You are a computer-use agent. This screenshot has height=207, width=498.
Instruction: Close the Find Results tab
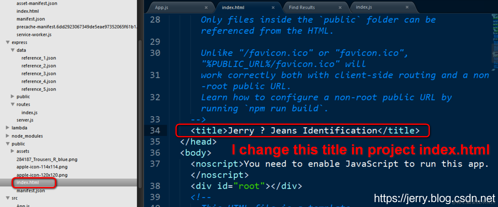(x=340, y=8)
